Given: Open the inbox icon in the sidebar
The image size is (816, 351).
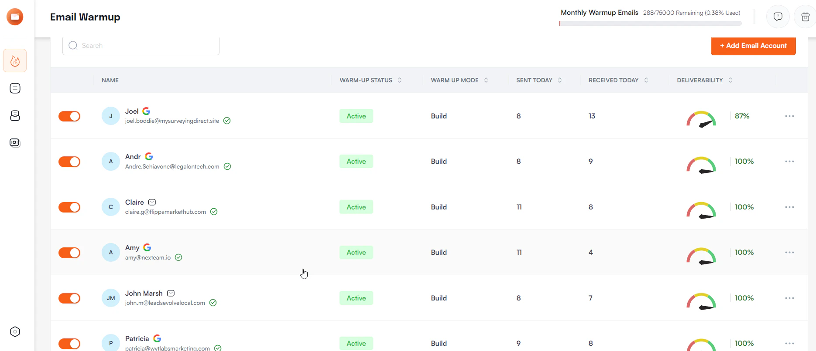Looking at the screenshot, I should 15,115.
